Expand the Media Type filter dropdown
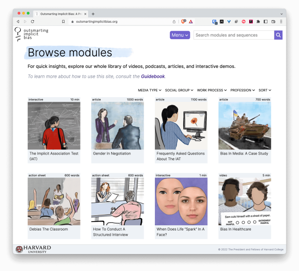The height and width of the screenshot is (271, 299). tap(149, 90)
